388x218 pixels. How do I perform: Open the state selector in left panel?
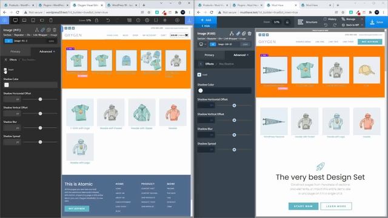(51, 41)
